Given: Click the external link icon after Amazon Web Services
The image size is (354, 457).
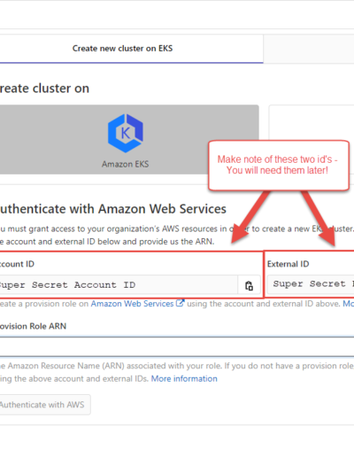Looking at the screenshot, I should [x=180, y=303].
